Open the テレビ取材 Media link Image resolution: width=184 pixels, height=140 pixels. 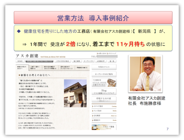click(104, 111)
